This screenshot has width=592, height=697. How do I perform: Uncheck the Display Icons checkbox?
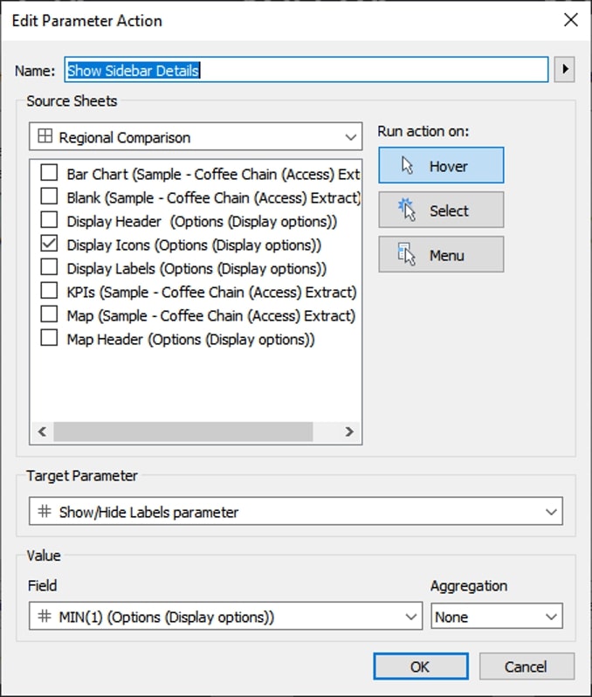coord(49,243)
